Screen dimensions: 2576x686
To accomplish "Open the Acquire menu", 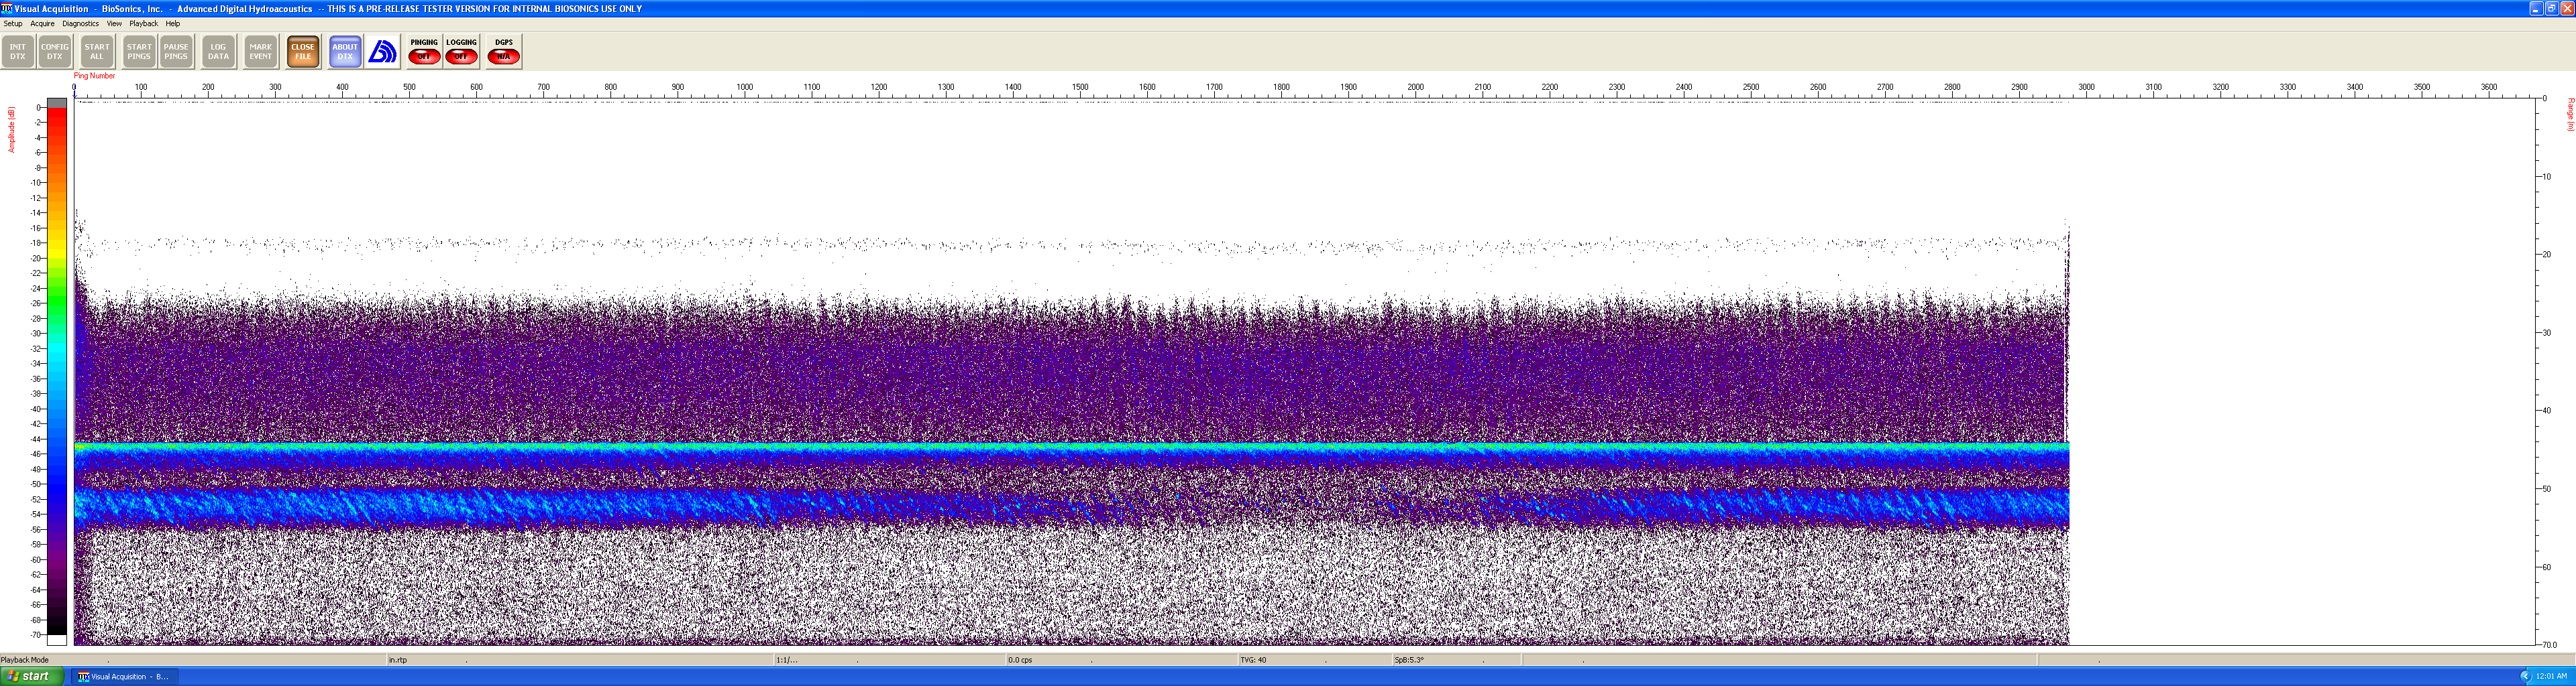I will (x=42, y=23).
